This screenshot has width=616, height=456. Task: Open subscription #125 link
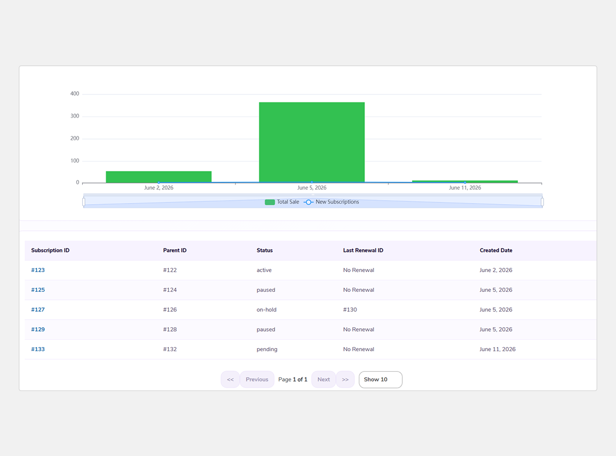(x=38, y=290)
